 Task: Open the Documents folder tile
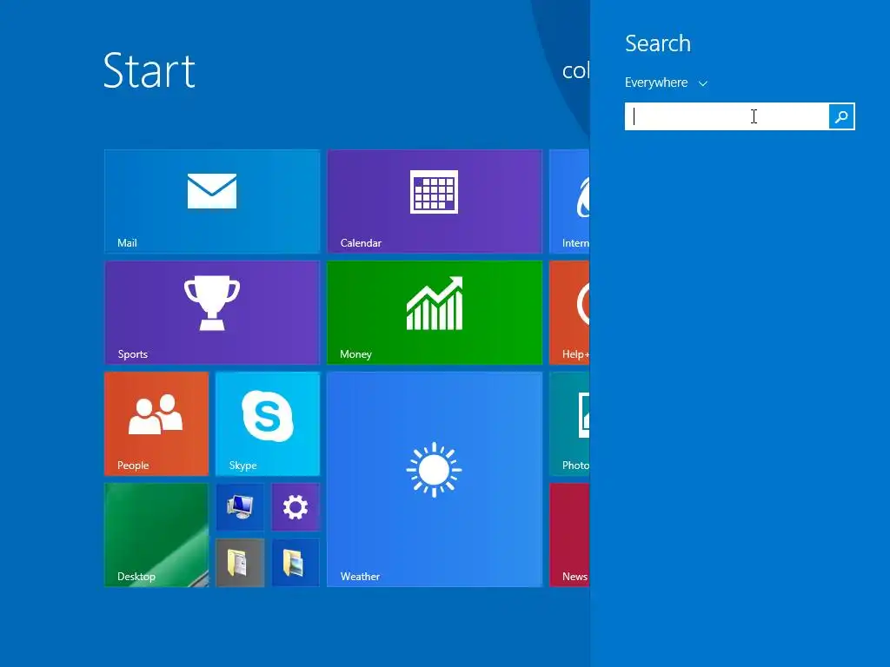240,563
